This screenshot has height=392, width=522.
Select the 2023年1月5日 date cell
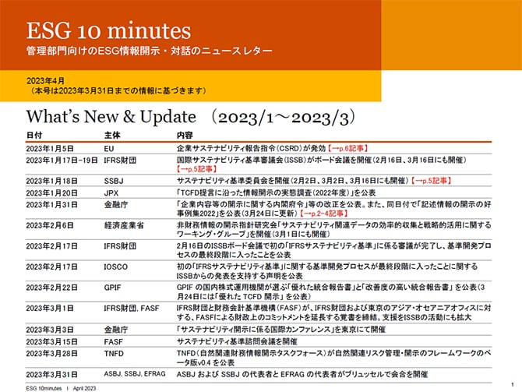pyautogui.click(x=50, y=147)
